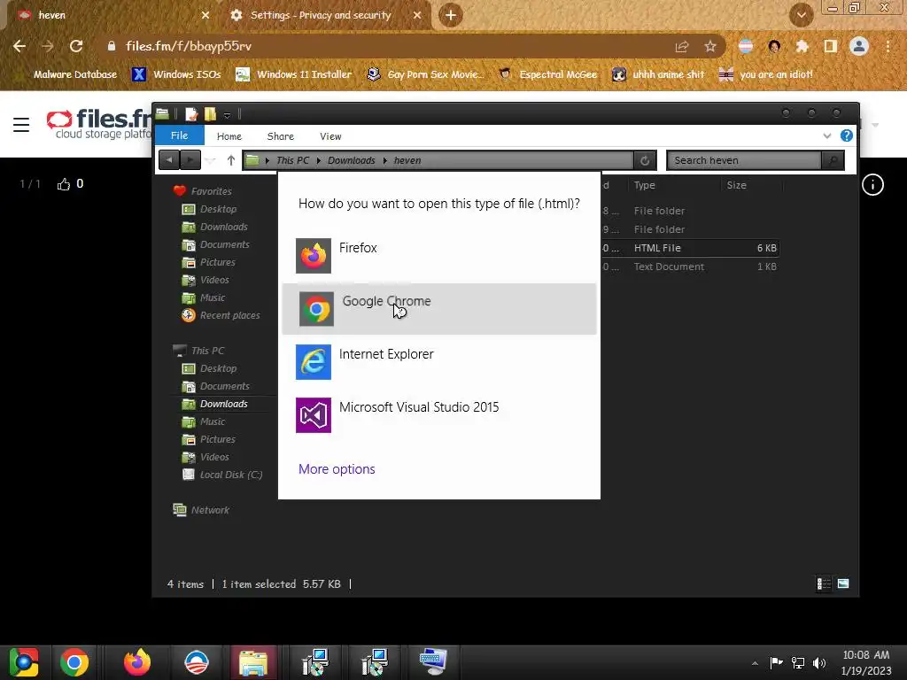Choose Microsoft Visual Studio 2015 option
The width and height of the screenshot is (907, 680).
439,414
